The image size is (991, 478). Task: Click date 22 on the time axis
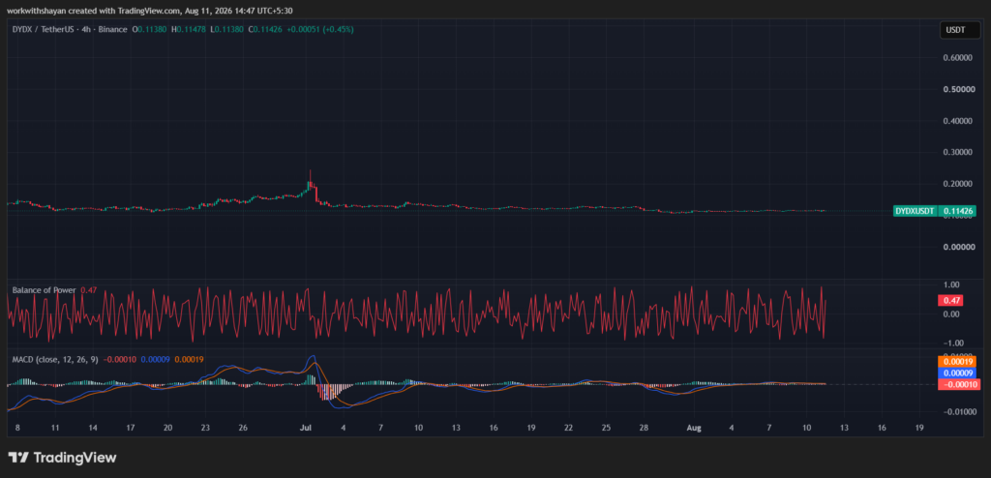tap(568, 428)
